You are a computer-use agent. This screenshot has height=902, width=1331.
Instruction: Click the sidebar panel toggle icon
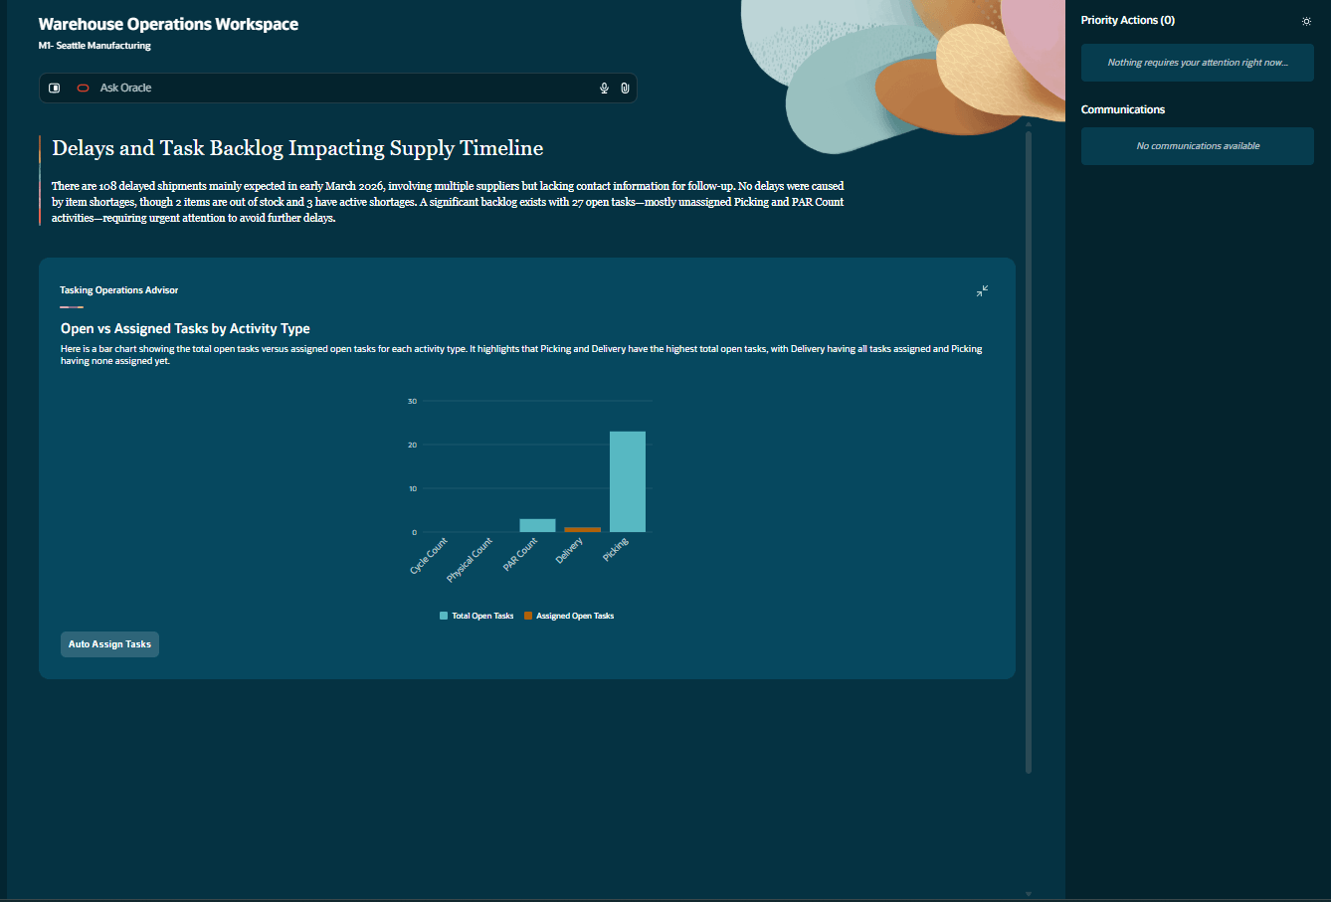[54, 88]
